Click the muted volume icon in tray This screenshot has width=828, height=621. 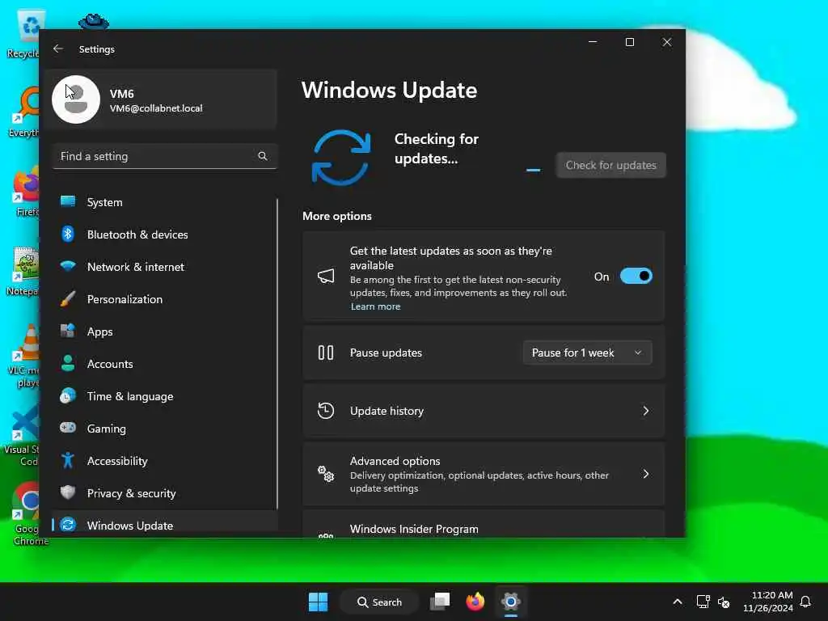(724, 602)
